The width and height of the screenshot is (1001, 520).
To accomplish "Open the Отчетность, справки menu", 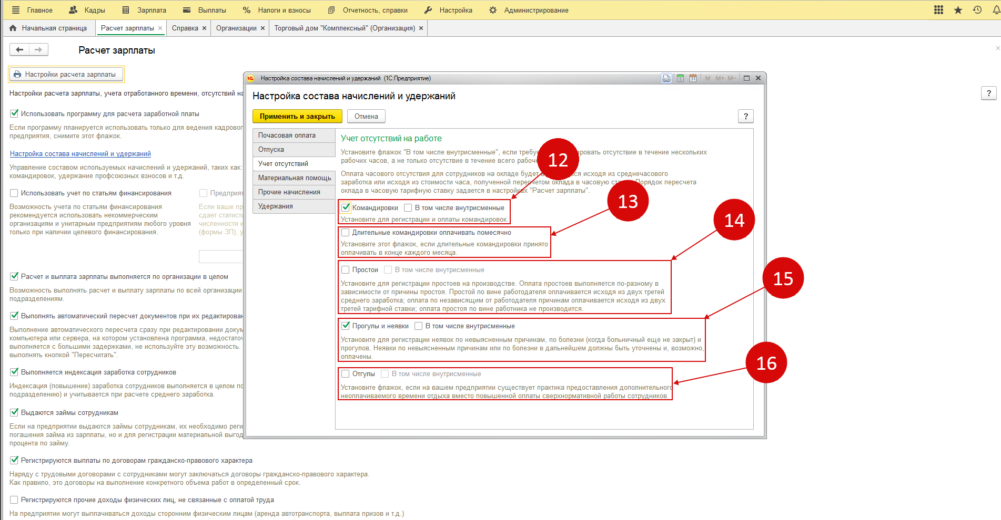I will 368,10.
